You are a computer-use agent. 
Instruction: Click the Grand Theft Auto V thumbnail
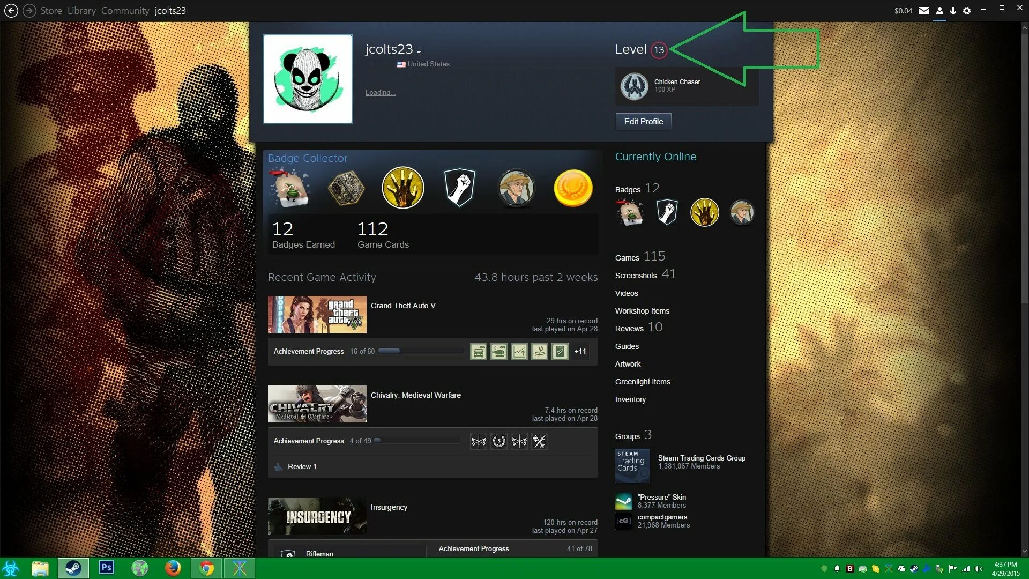pyautogui.click(x=317, y=315)
